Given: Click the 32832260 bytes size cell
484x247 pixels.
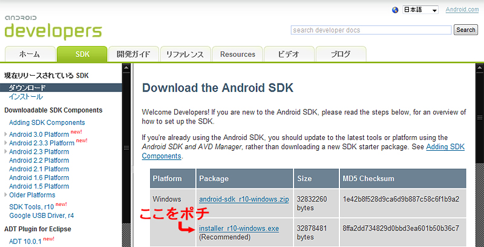Looking at the screenshot, I should [316, 203].
